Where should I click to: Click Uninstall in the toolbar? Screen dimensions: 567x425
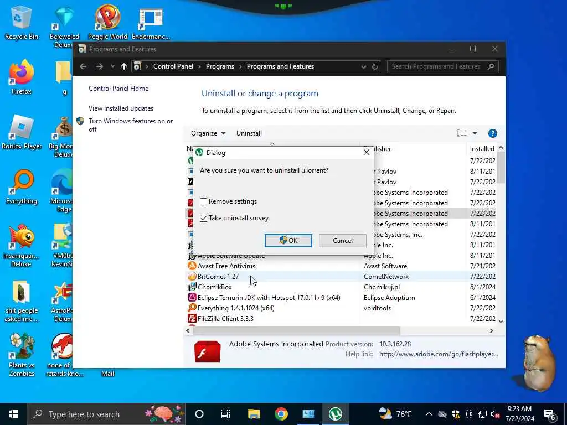tap(249, 133)
